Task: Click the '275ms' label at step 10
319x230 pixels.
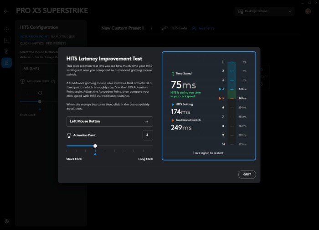Action: click(x=242, y=145)
